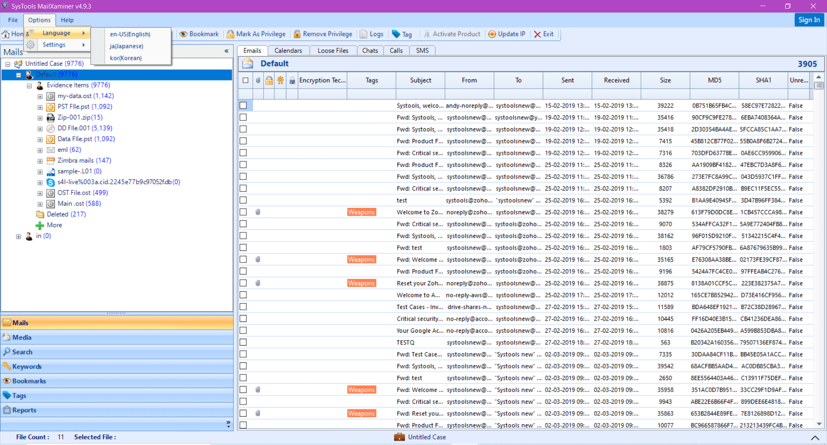Click the Activate Product icon

[427, 34]
